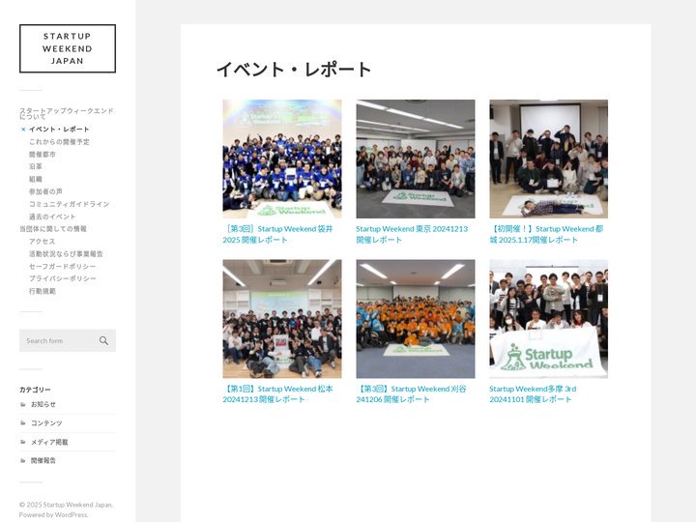
Task: Open コミュニティガイドライン menu item
Action: 70,204
